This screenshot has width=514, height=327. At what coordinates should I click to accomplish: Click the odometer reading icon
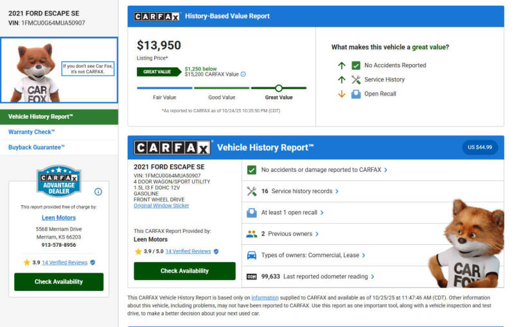252,276
